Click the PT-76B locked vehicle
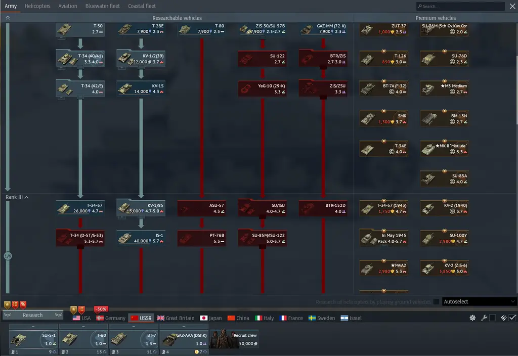The image size is (518, 356). (201, 238)
